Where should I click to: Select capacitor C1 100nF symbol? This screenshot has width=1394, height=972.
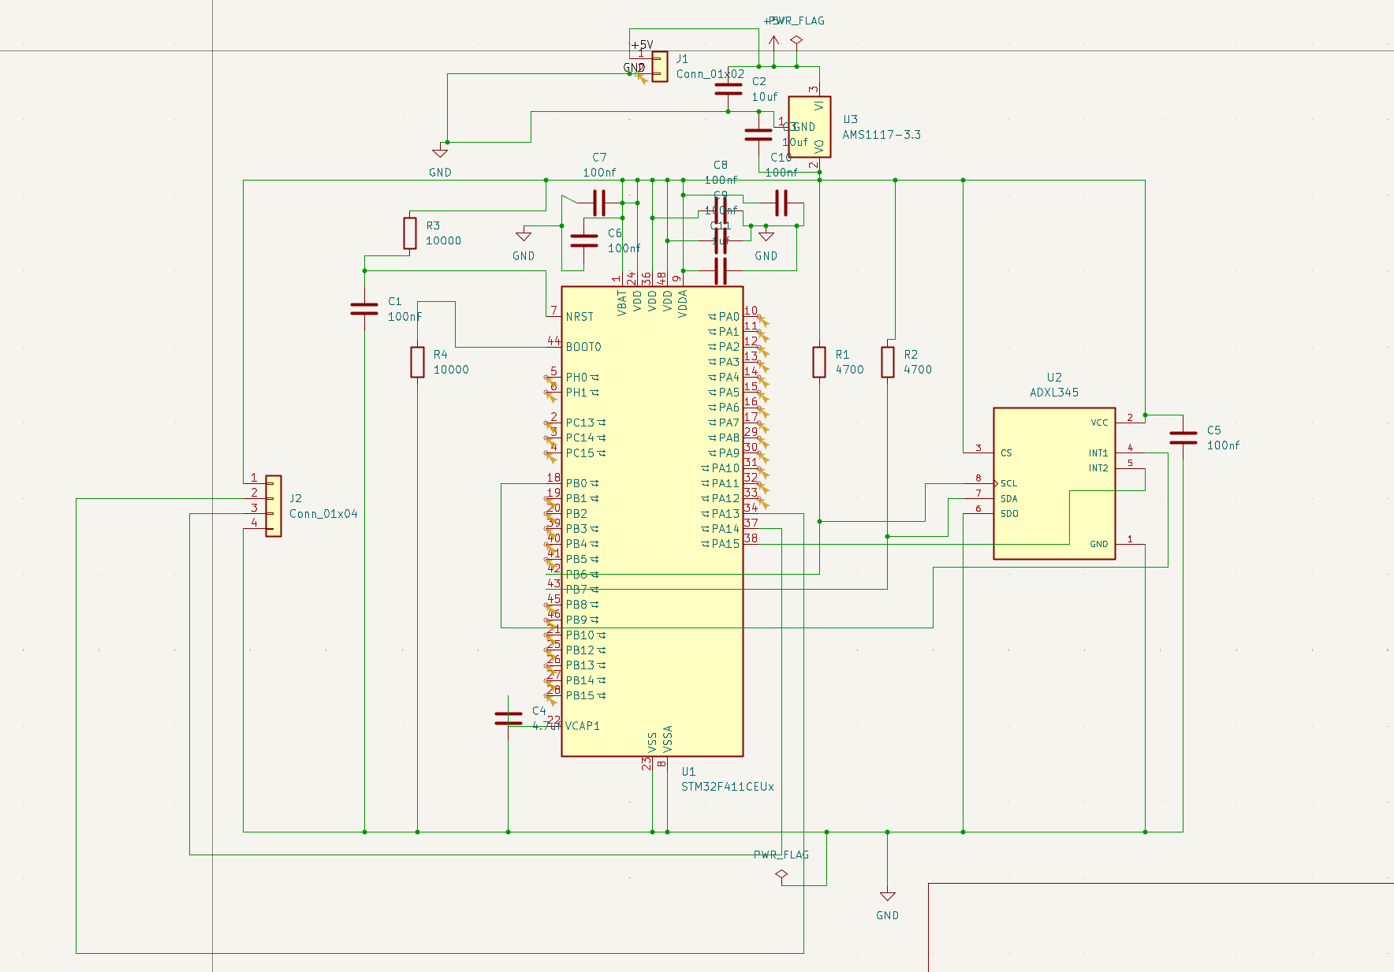(364, 309)
